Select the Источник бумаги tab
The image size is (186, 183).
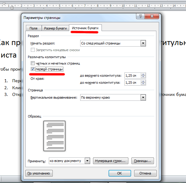[85, 28]
